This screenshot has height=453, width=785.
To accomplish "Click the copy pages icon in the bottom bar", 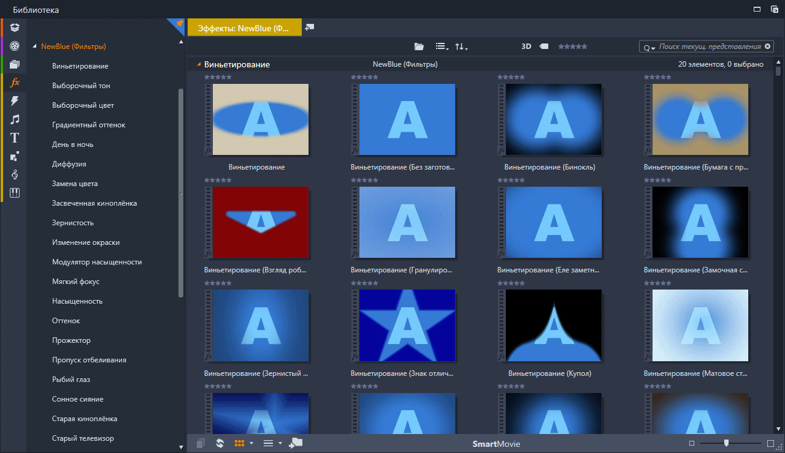I will click(x=201, y=443).
